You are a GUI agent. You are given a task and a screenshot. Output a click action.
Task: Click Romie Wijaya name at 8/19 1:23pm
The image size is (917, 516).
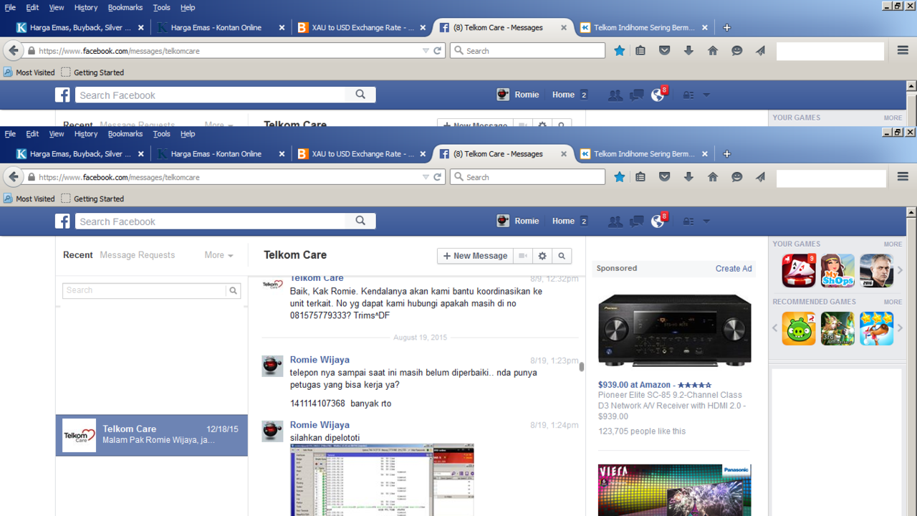320,360
